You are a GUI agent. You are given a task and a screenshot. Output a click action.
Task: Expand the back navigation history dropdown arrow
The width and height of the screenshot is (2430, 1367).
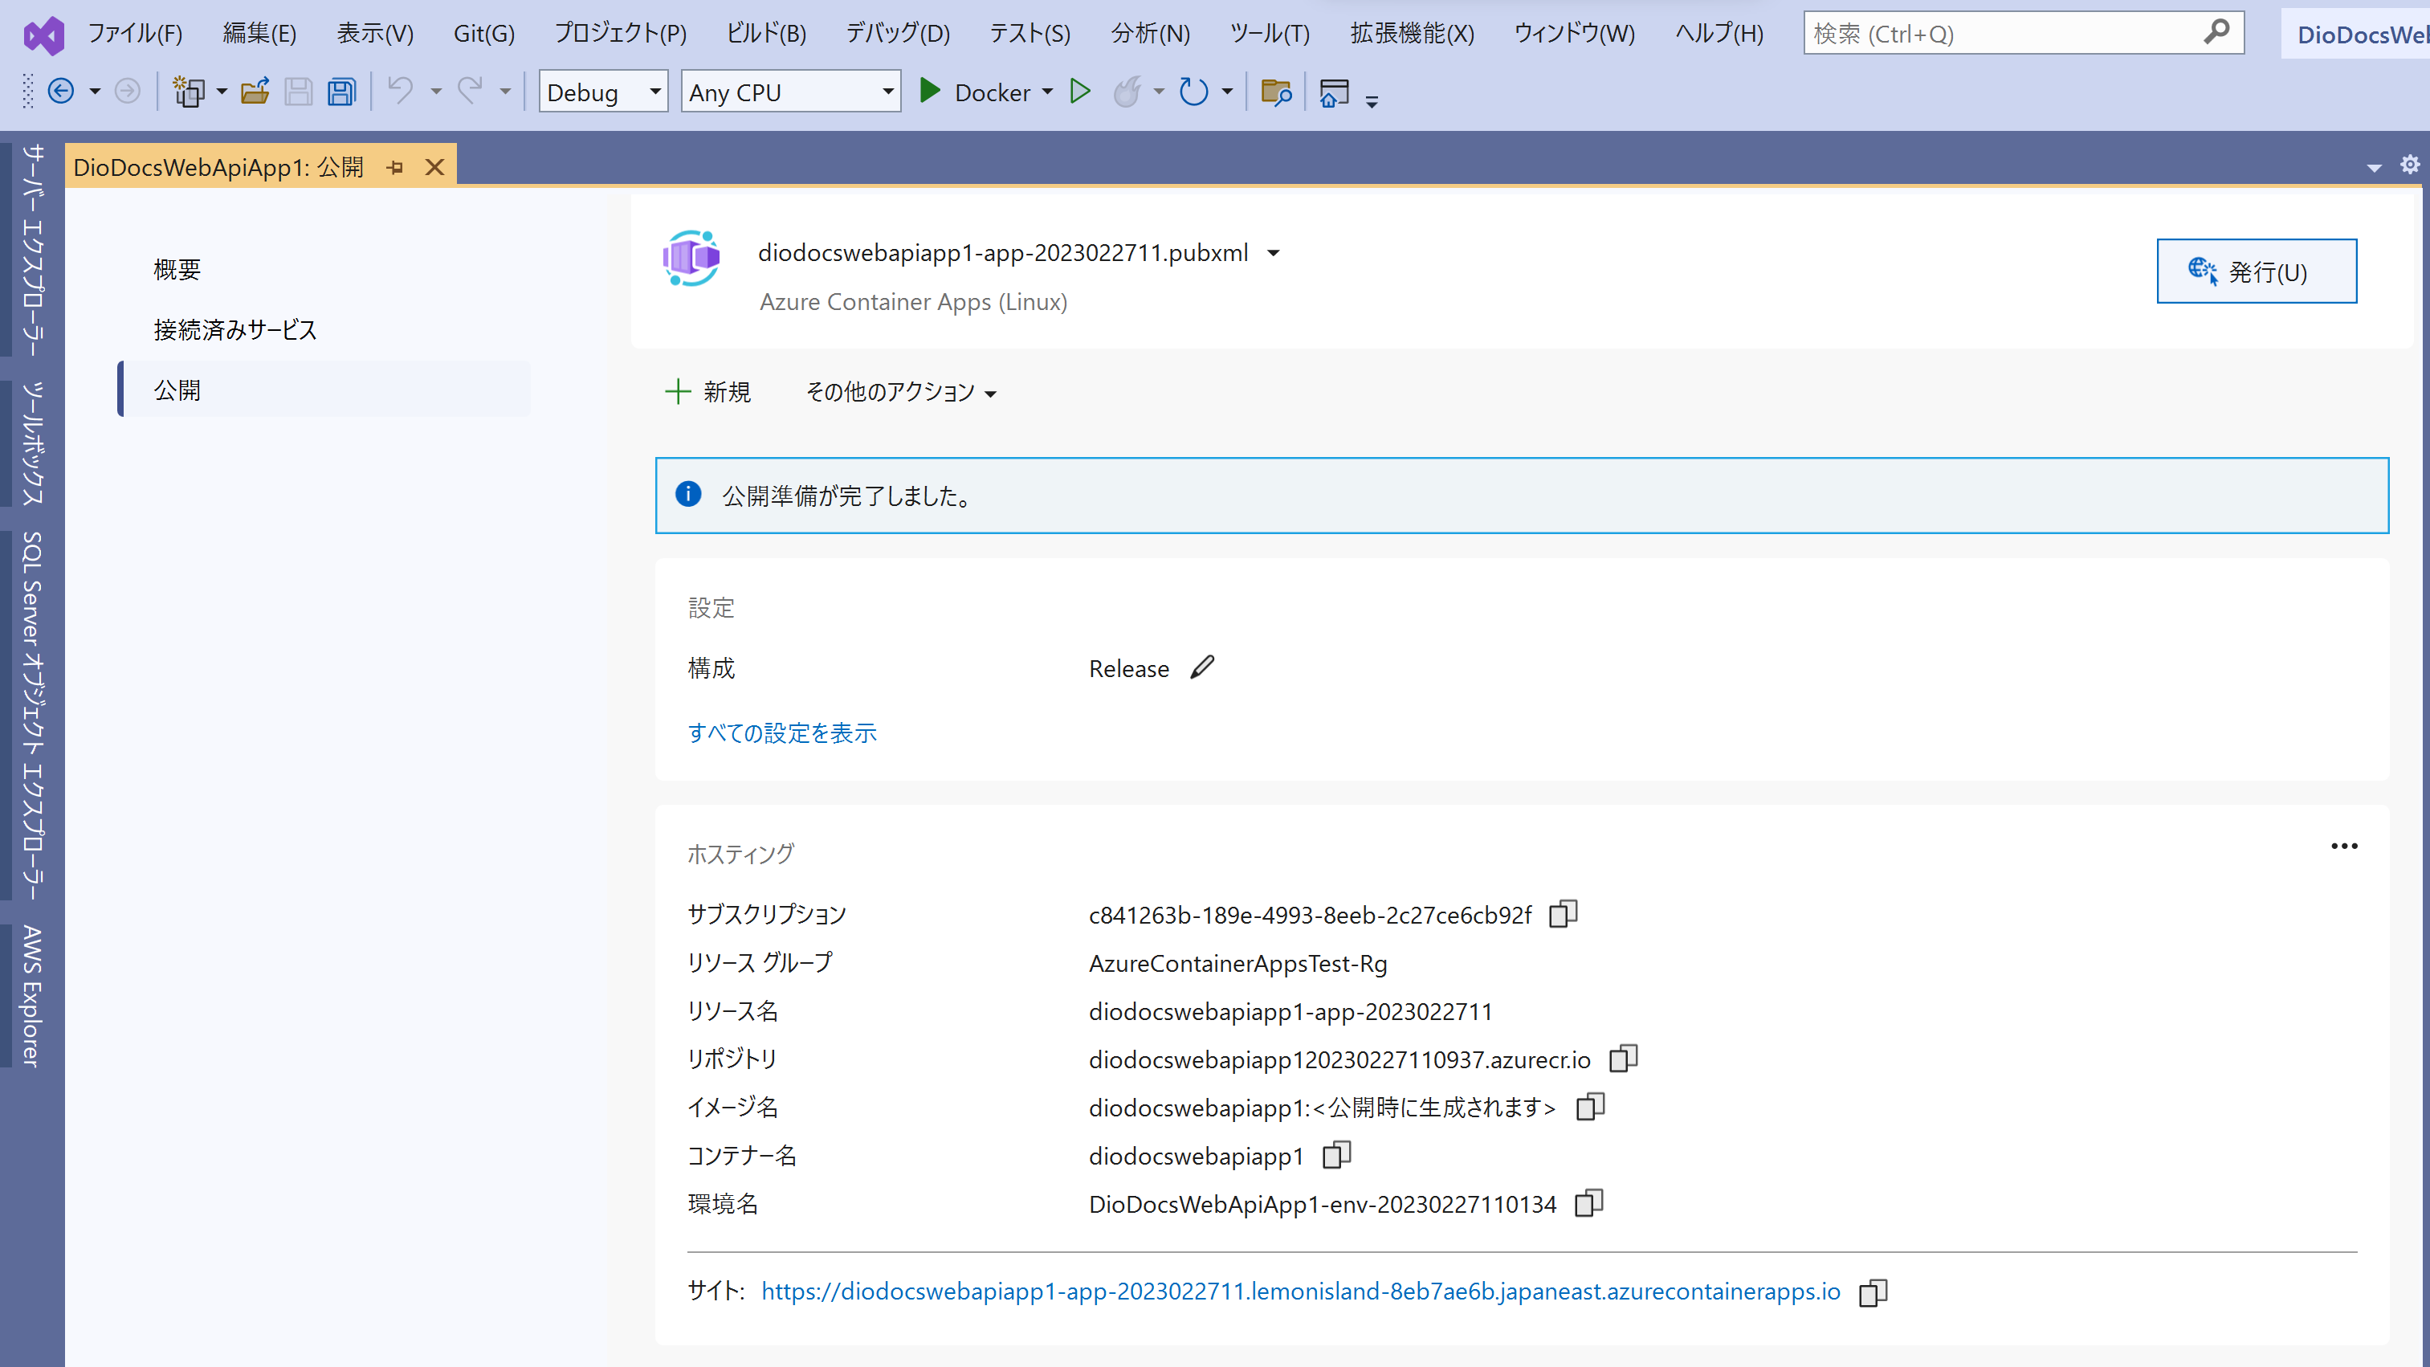94,92
